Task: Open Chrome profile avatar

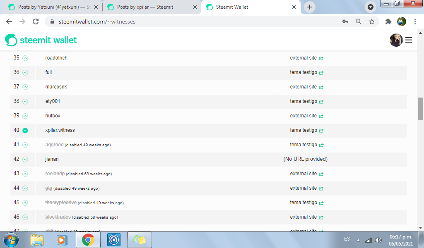Action: click(402, 21)
